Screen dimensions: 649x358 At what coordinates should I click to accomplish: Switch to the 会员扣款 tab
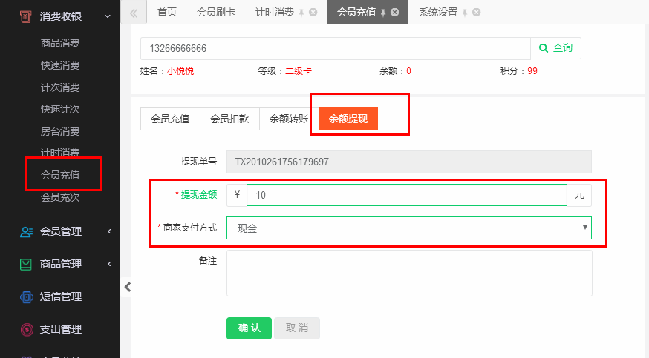point(229,119)
